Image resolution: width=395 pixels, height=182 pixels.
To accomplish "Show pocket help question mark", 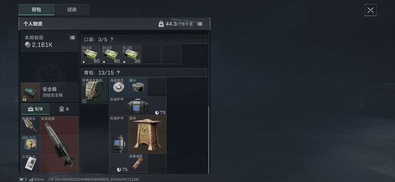I will click(x=112, y=39).
